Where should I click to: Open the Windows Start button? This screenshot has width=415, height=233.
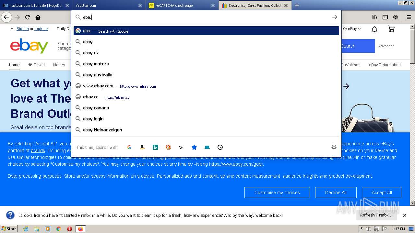point(9,229)
